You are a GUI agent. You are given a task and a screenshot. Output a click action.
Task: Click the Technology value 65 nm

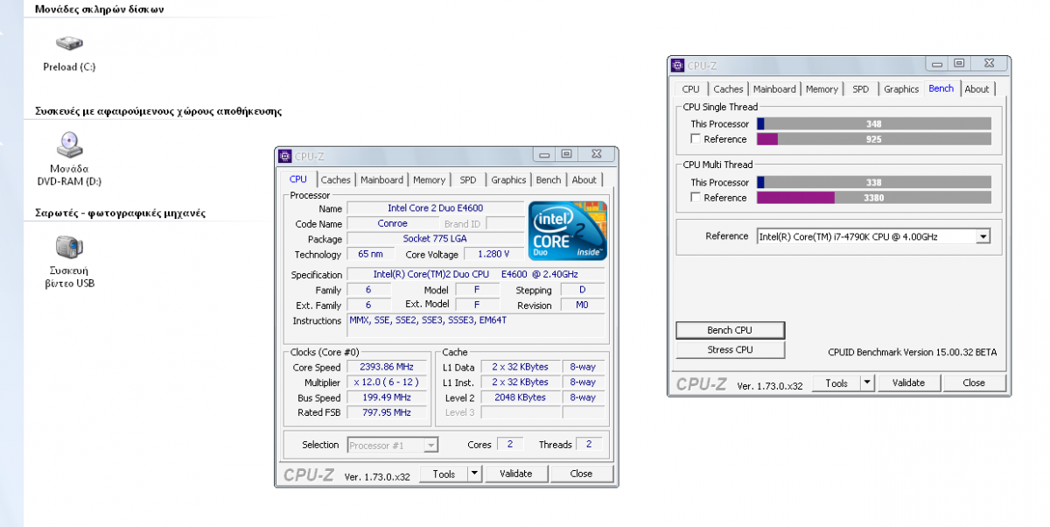click(x=369, y=255)
